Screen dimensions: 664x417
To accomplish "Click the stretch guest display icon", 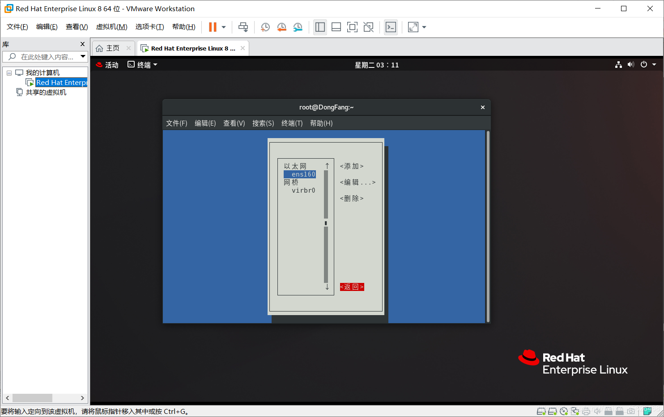I will coord(413,27).
